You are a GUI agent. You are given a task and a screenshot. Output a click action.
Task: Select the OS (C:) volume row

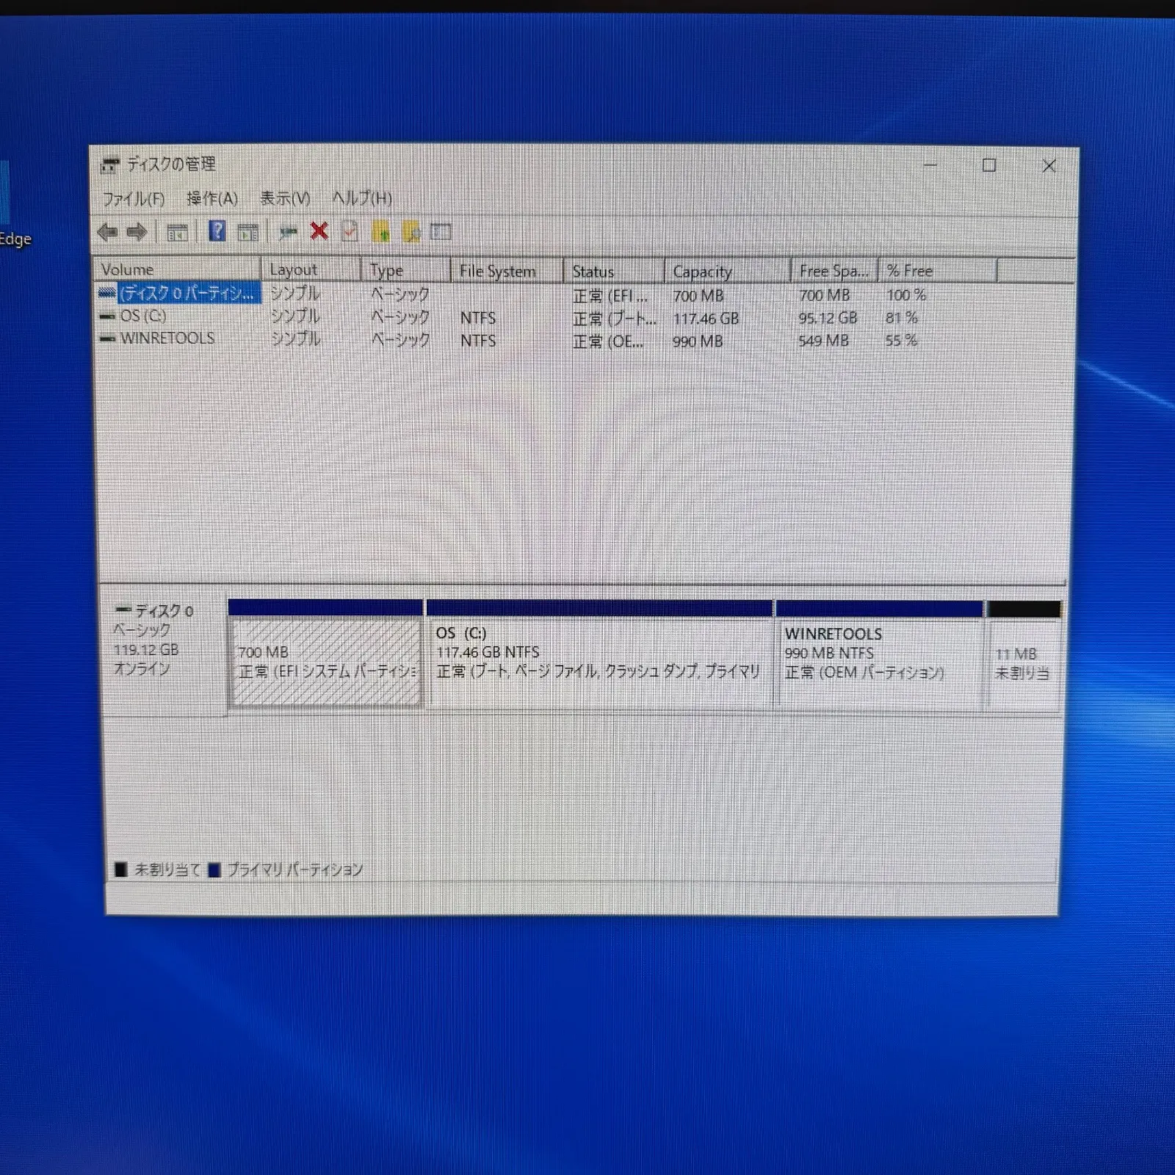143,316
